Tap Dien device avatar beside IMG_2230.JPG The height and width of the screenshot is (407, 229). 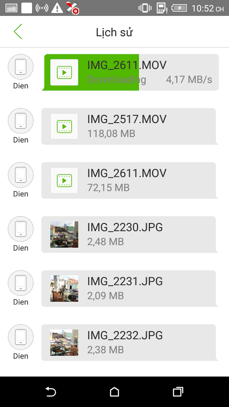(20, 229)
